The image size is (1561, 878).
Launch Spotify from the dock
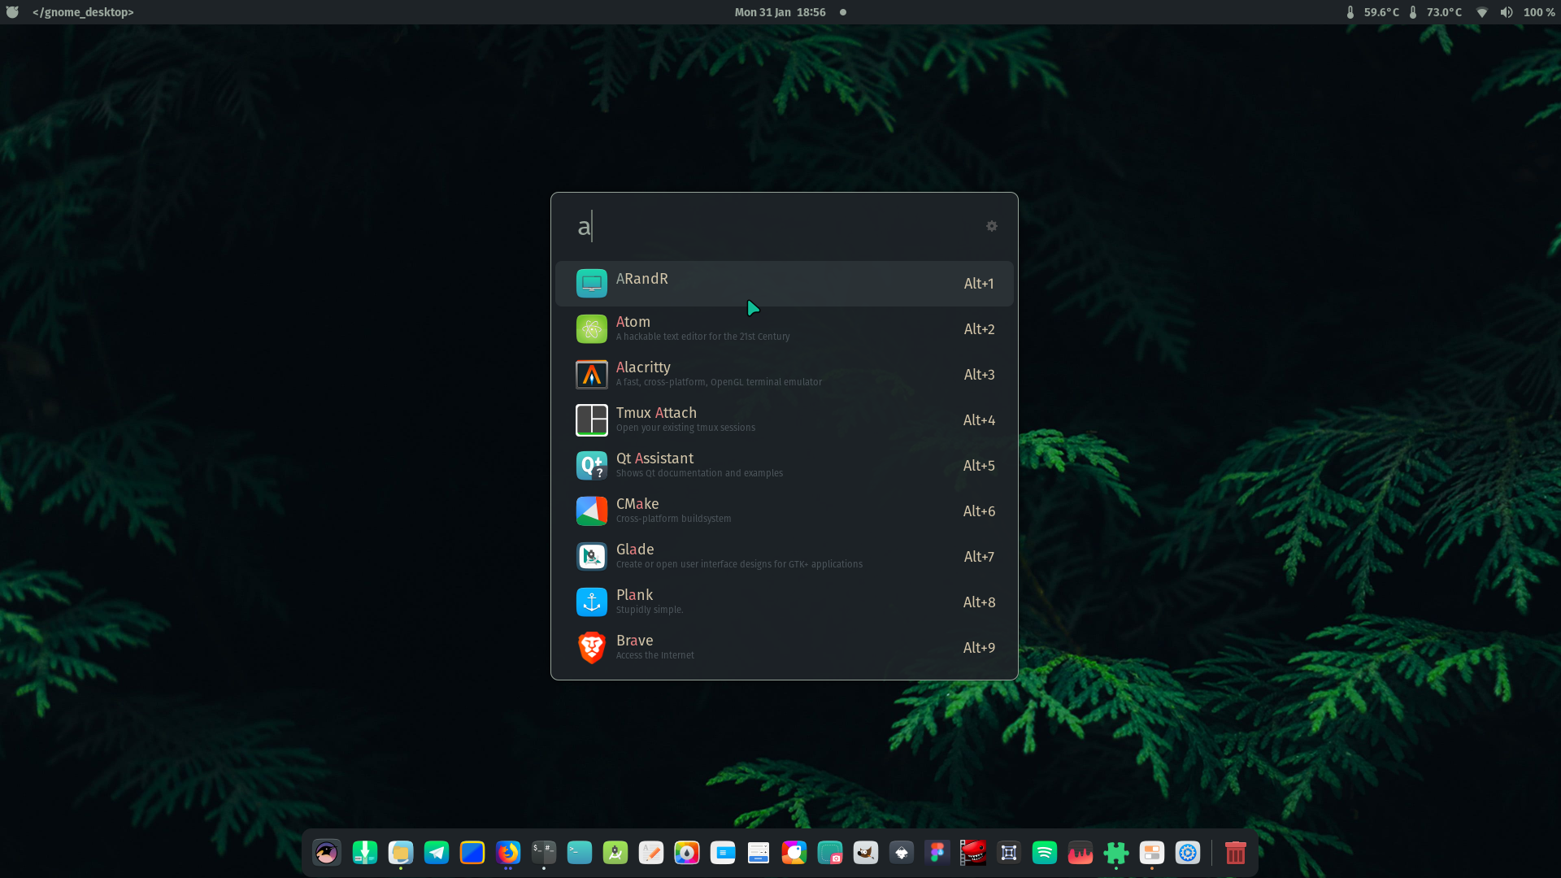coord(1045,853)
